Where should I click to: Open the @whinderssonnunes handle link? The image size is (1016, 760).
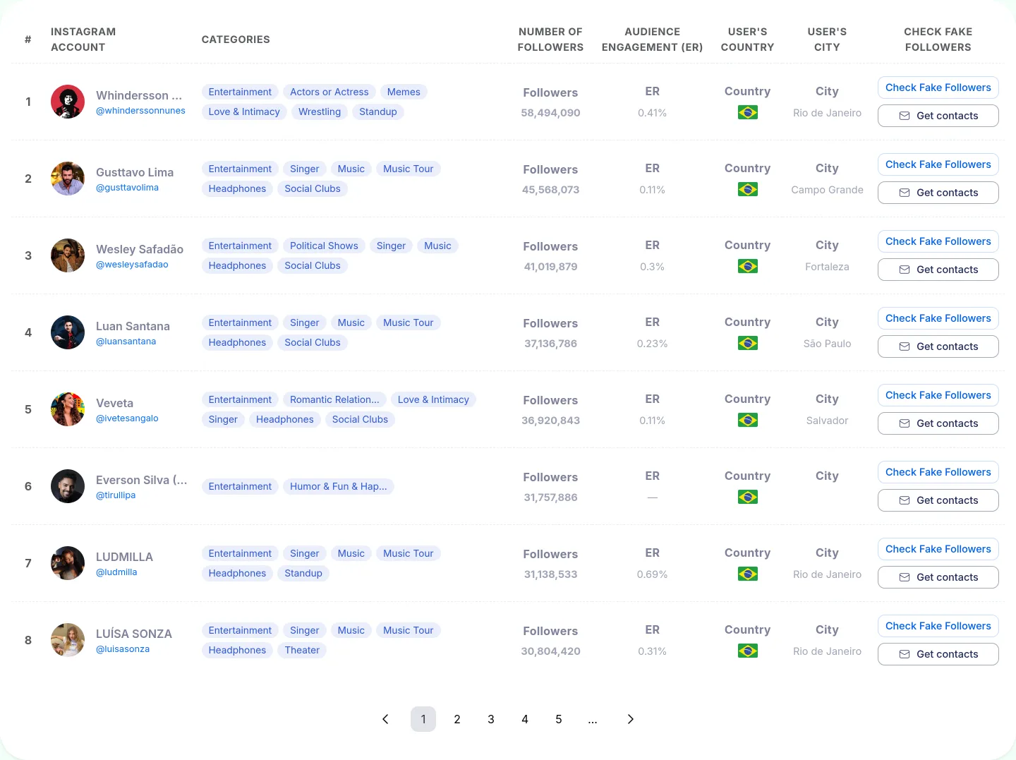[140, 111]
